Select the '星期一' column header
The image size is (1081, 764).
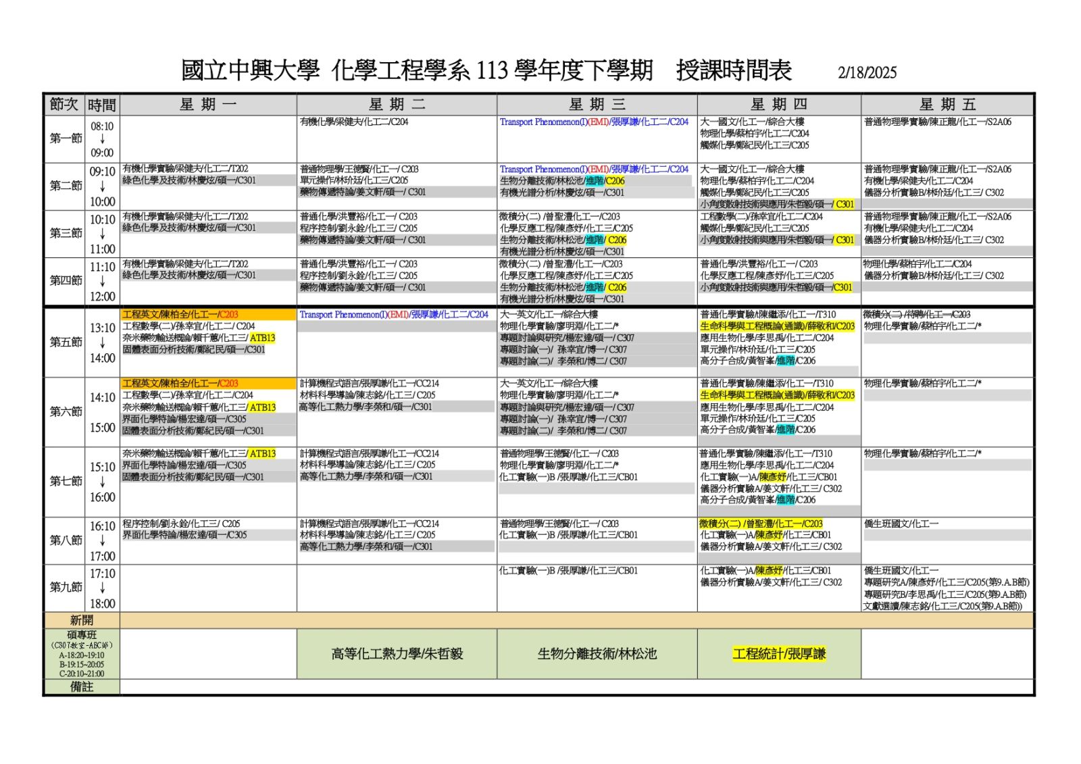(208, 105)
